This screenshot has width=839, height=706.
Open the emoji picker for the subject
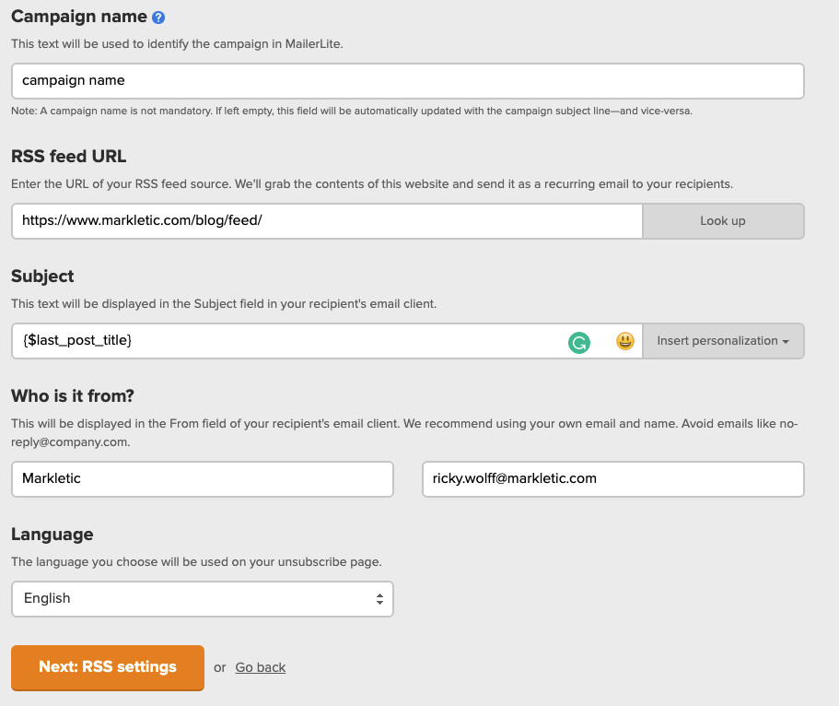pyautogui.click(x=624, y=341)
